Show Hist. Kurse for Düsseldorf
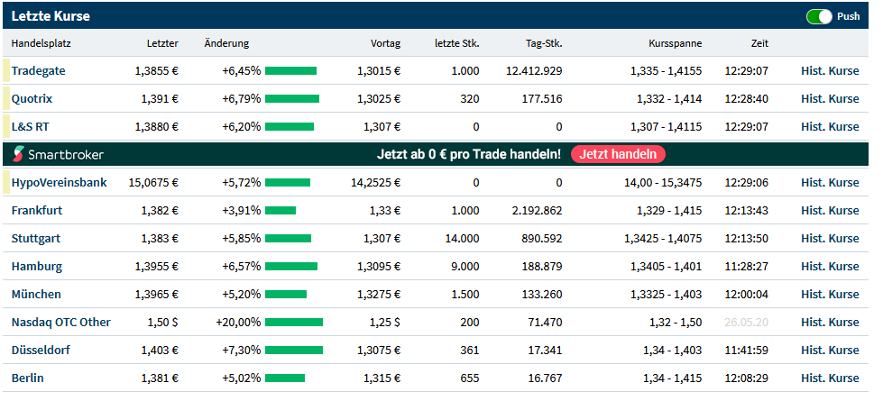The height and width of the screenshot is (401, 883). 830,350
